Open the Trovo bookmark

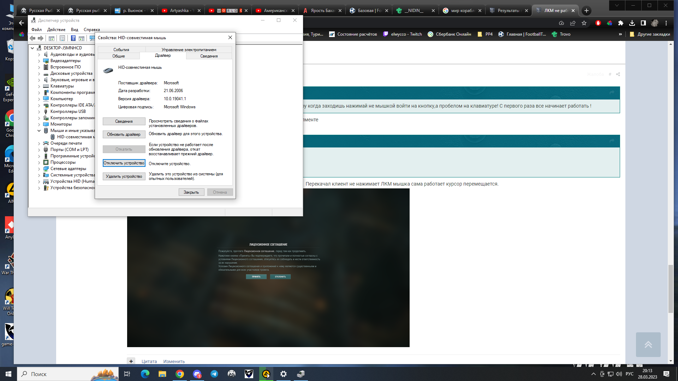click(x=561, y=34)
